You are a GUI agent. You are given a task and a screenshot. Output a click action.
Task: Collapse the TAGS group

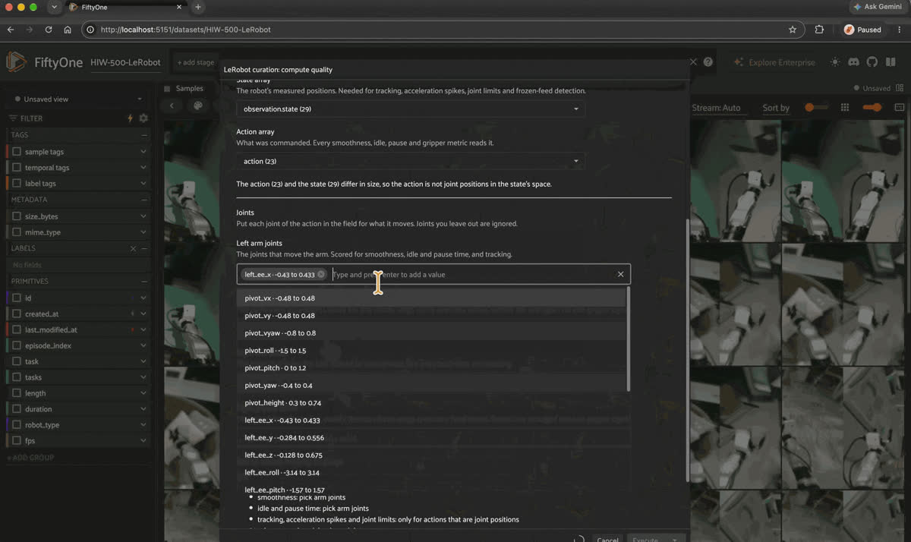(x=144, y=135)
